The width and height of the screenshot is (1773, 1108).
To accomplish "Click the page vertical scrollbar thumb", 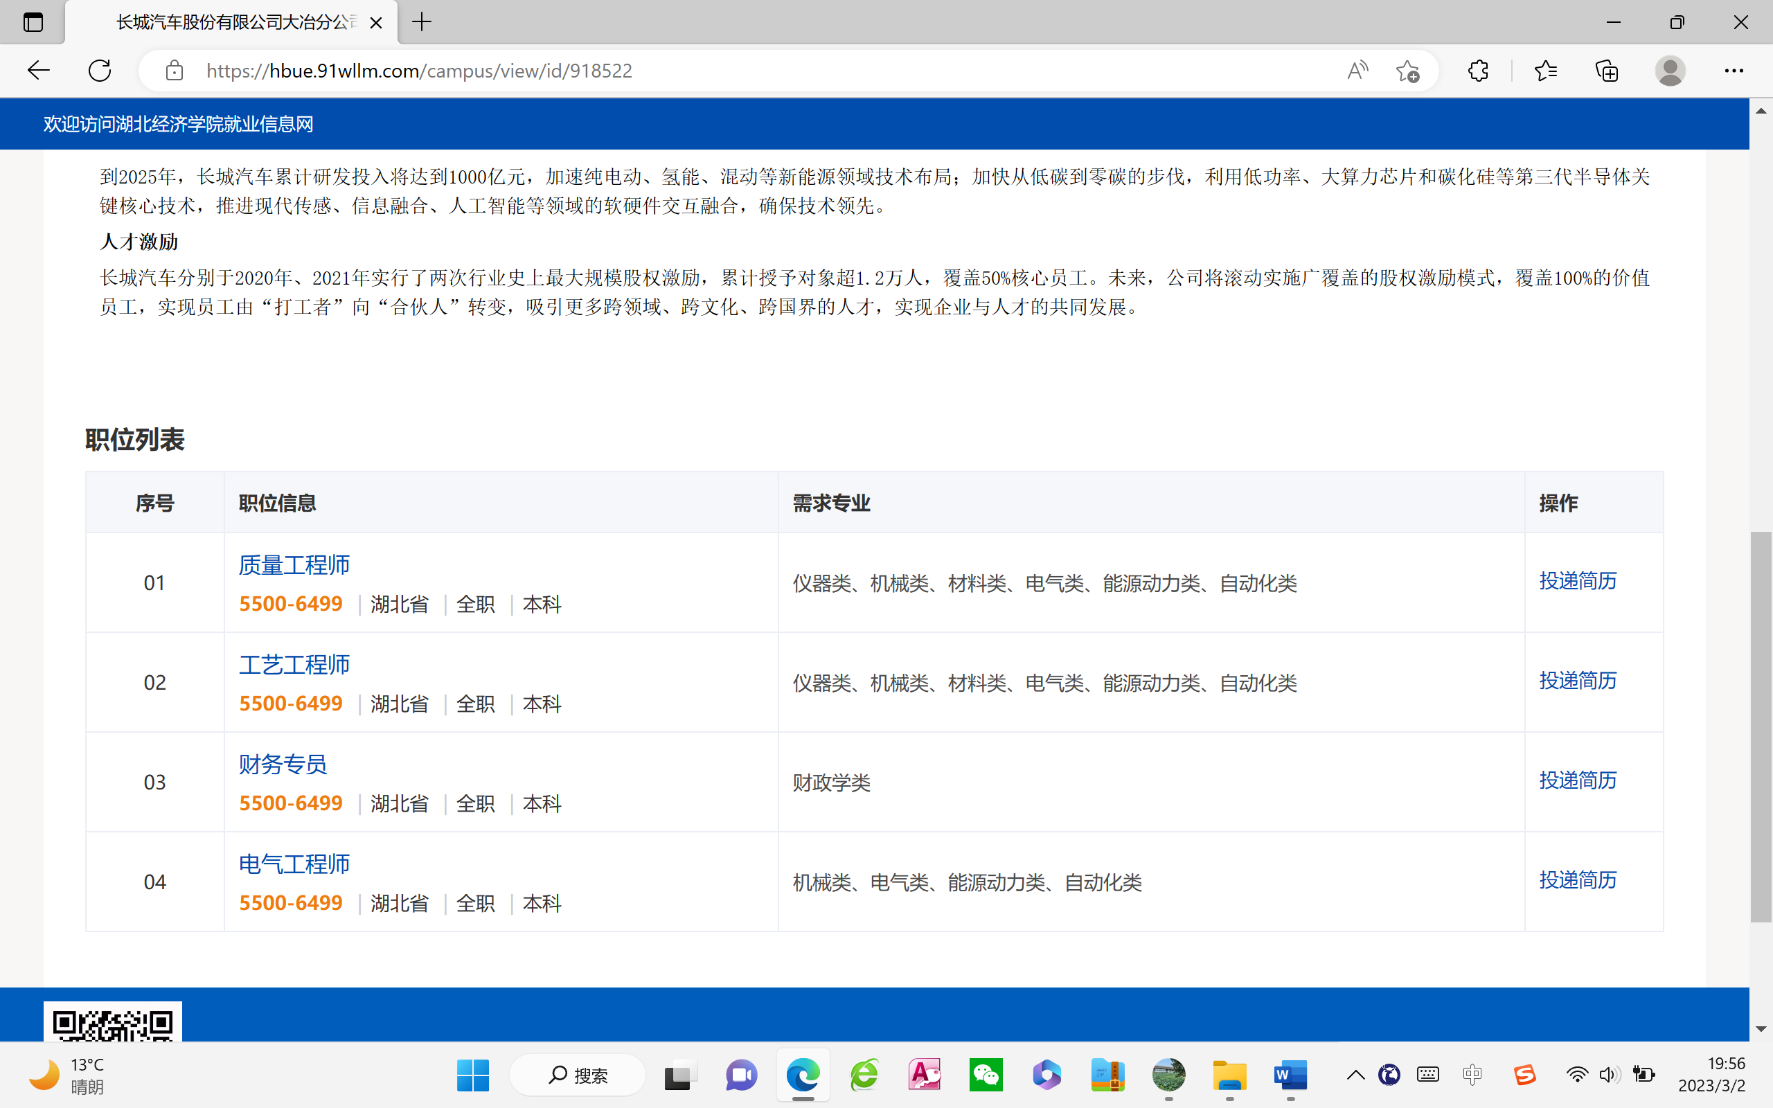I will pyautogui.click(x=1761, y=726).
